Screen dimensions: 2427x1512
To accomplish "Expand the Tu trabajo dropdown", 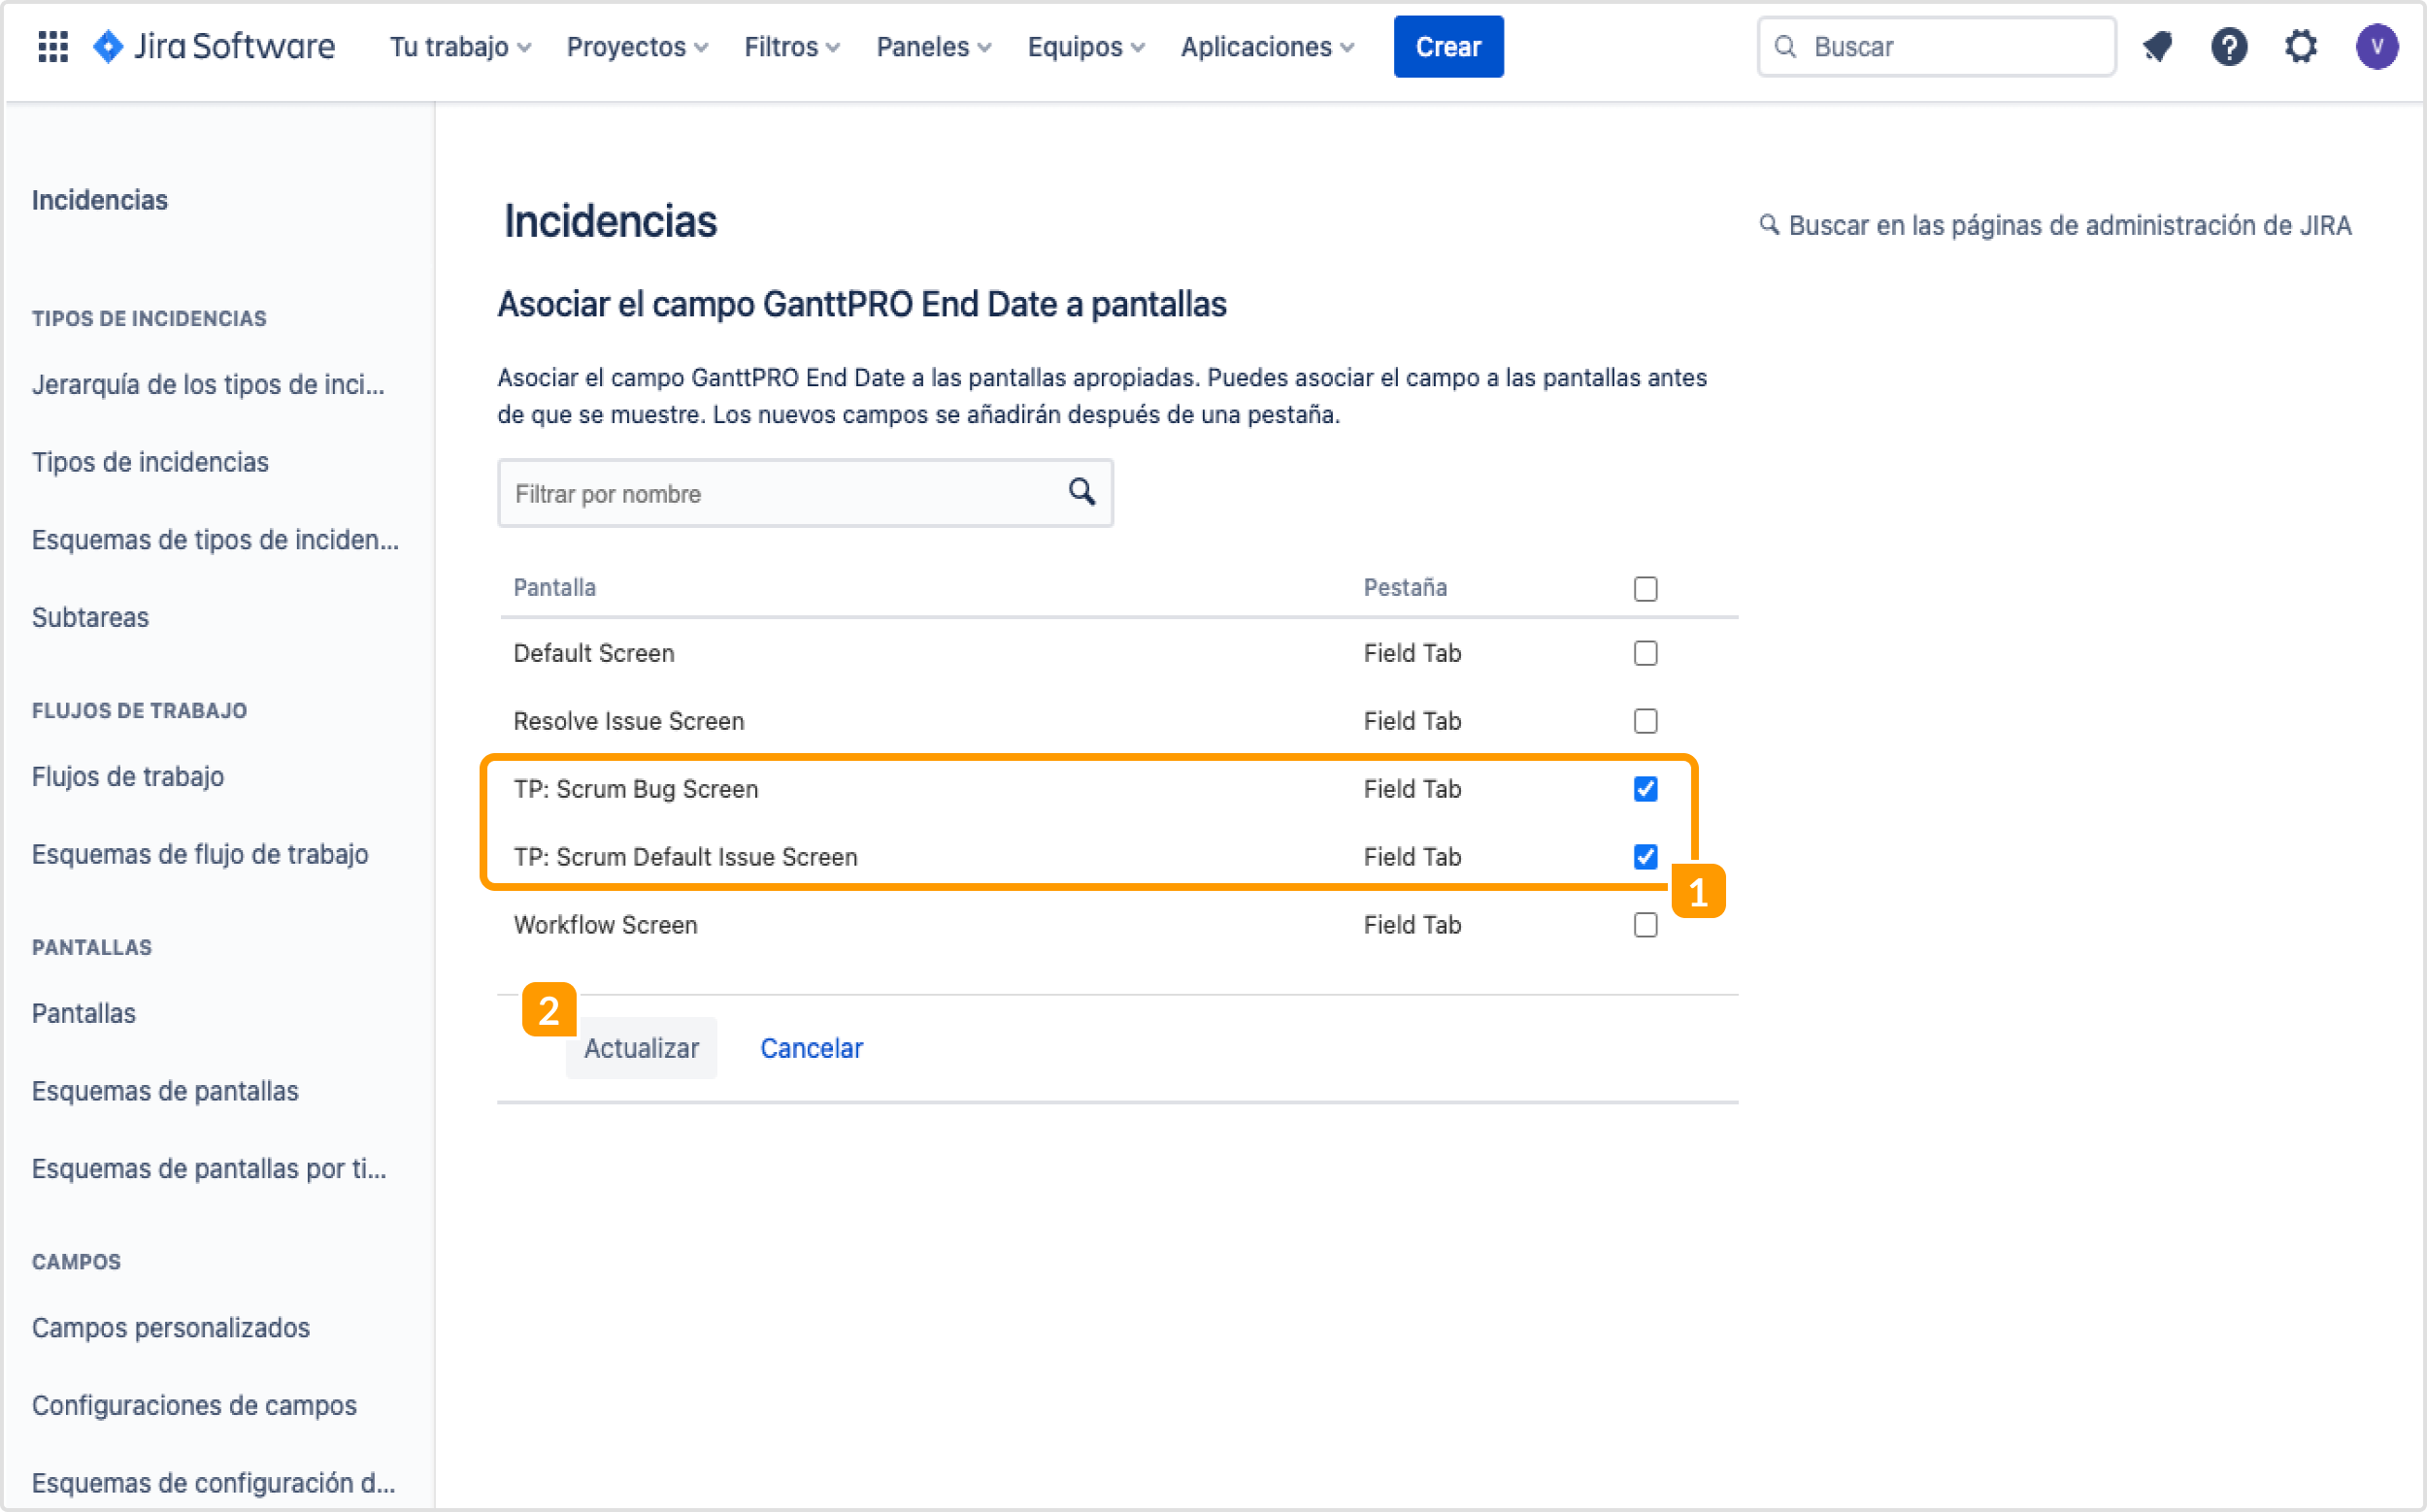I will [x=460, y=47].
